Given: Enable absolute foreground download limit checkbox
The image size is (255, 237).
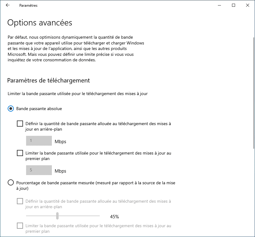Looking at the screenshot, I should pyautogui.click(x=20, y=153).
